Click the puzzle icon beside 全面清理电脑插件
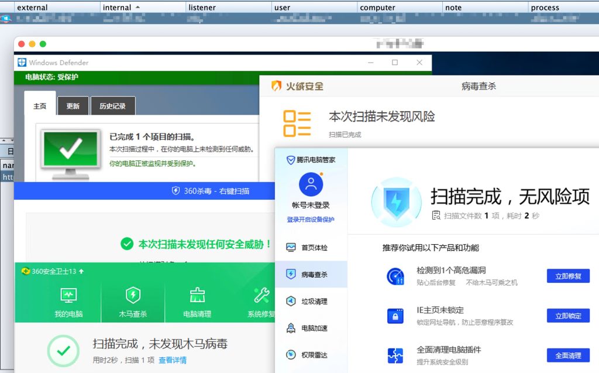 pyautogui.click(x=395, y=355)
